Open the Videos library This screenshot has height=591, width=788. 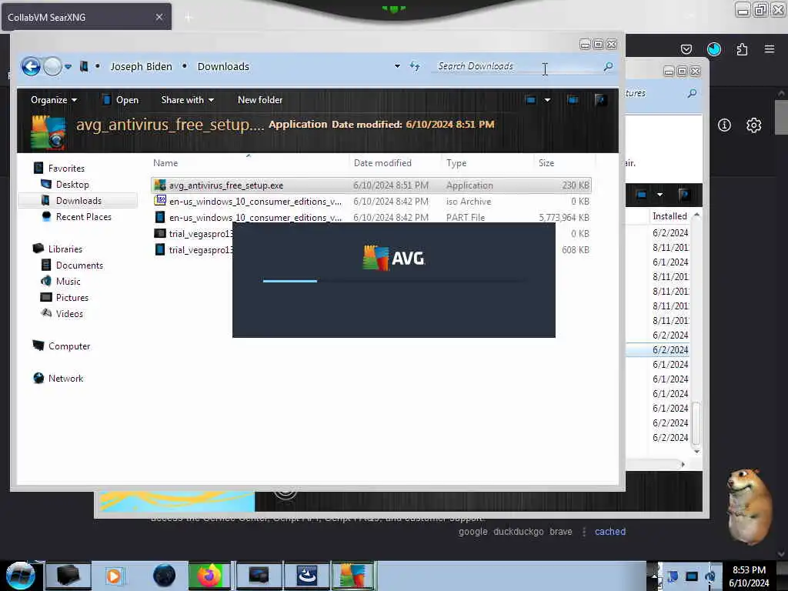click(69, 314)
